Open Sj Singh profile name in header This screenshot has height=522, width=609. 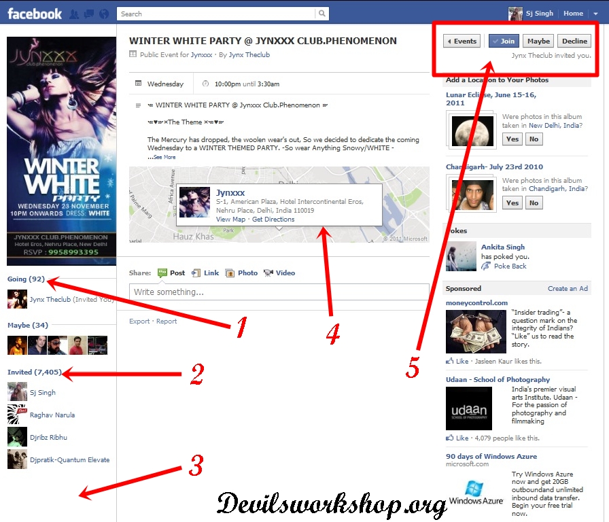click(540, 14)
